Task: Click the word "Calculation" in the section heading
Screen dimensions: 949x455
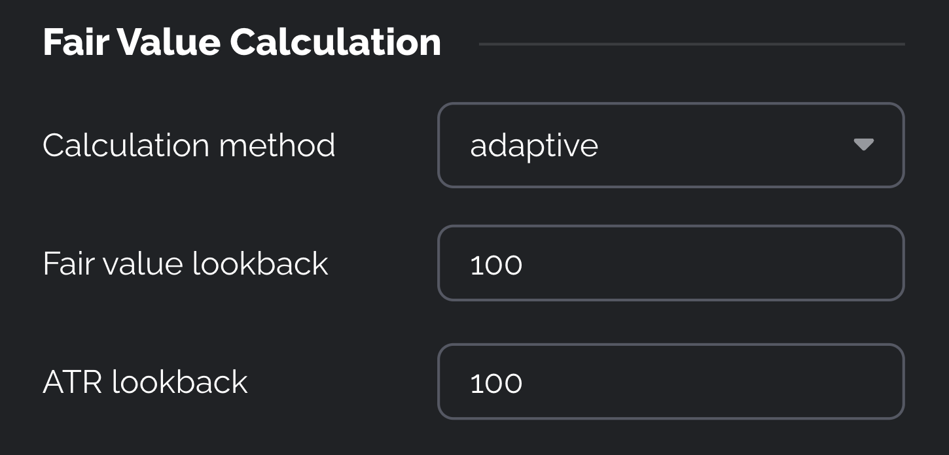Action: [x=335, y=42]
